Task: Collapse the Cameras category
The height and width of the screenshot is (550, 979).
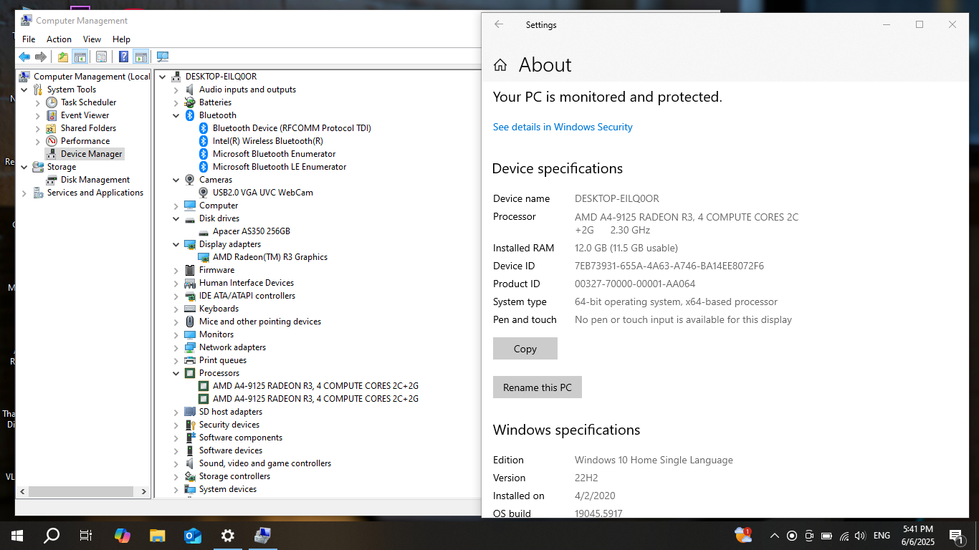Action: [x=176, y=180]
